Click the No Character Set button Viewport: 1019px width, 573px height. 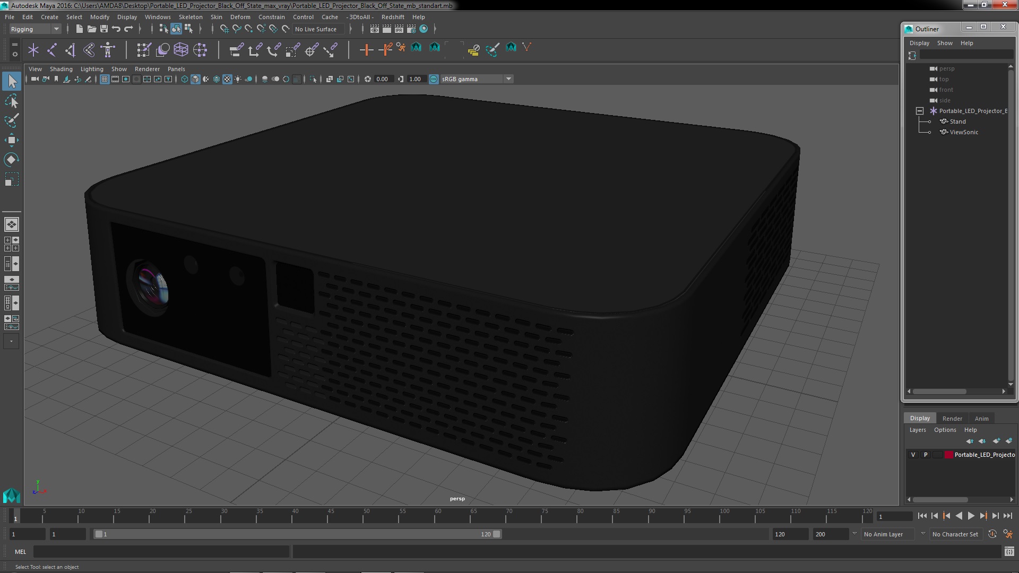(x=955, y=534)
